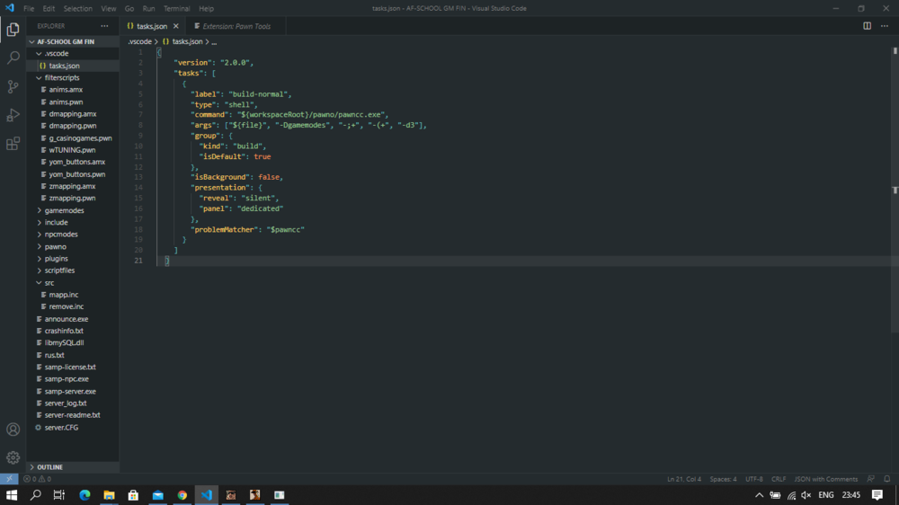Change encoding via UTF-8 status item
The height and width of the screenshot is (505, 899).
click(754, 479)
